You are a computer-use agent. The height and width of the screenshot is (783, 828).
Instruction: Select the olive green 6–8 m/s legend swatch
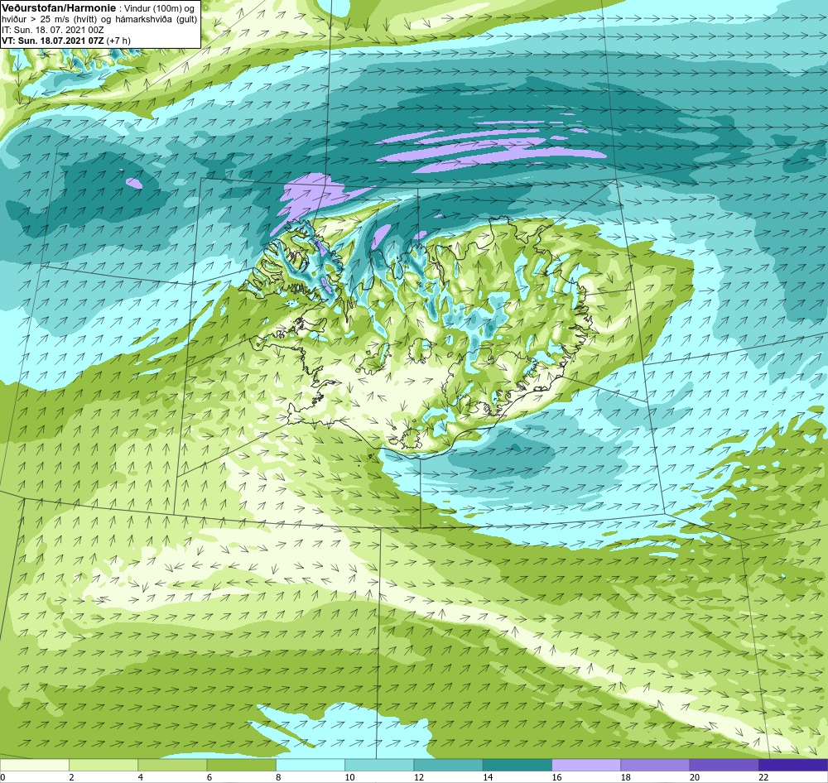[x=241, y=765]
